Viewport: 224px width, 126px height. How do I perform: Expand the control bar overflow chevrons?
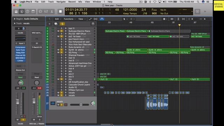[205, 12]
